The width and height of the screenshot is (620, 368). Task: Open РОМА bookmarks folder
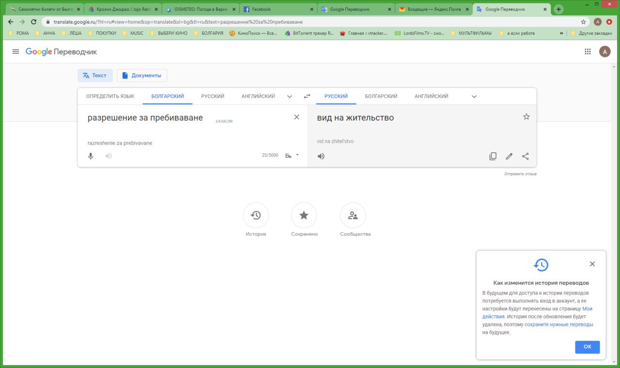[19, 33]
